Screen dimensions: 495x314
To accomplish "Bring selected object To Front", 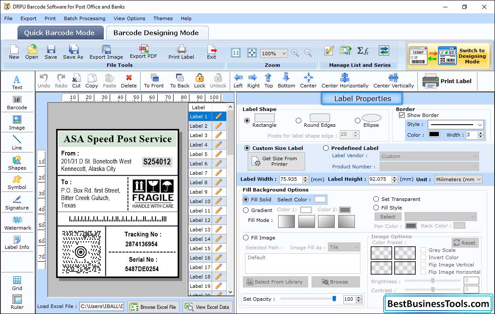I will pyautogui.click(x=154, y=81).
